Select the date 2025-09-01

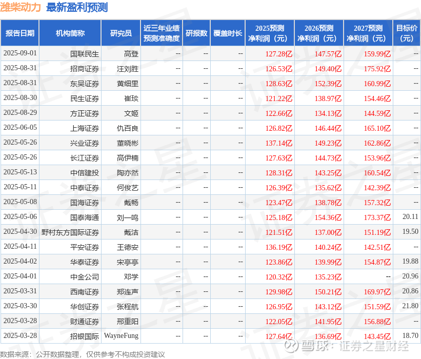pos(20,53)
